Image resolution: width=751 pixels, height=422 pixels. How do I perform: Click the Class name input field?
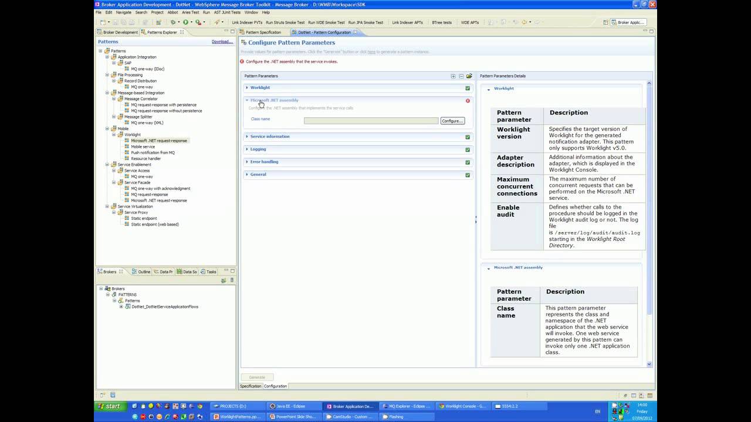(x=371, y=121)
